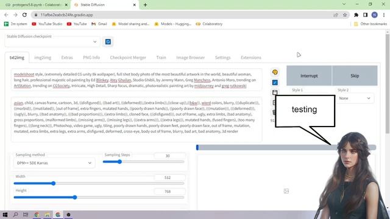Open tab search chevron in title bar

coord(344,4)
